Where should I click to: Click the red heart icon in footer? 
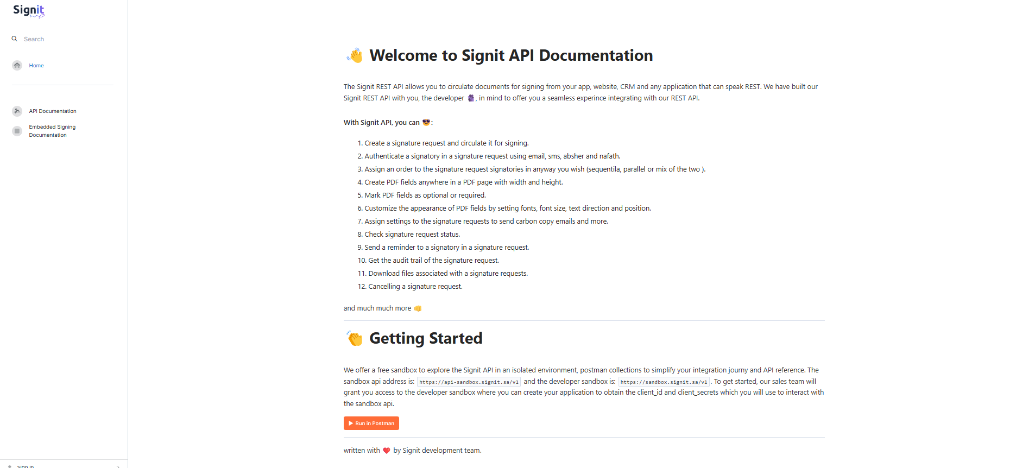(387, 451)
